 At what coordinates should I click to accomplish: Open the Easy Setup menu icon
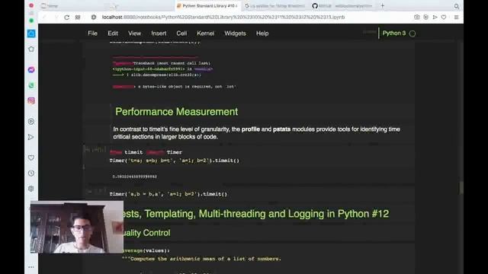pos(456,17)
